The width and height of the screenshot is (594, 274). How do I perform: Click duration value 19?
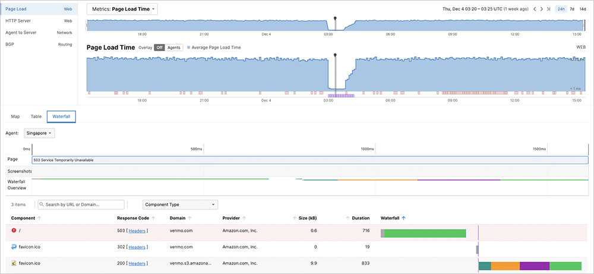pos(368,247)
